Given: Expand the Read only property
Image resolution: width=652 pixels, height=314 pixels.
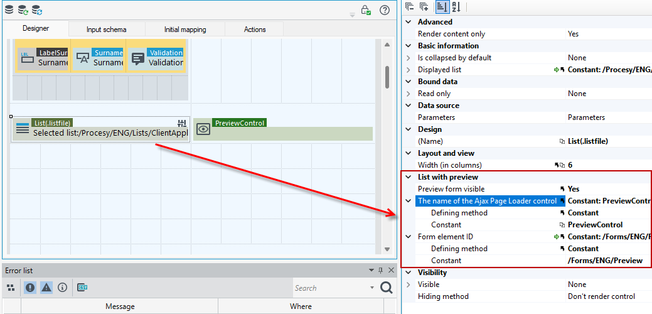Looking at the screenshot, I should pyautogui.click(x=409, y=94).
